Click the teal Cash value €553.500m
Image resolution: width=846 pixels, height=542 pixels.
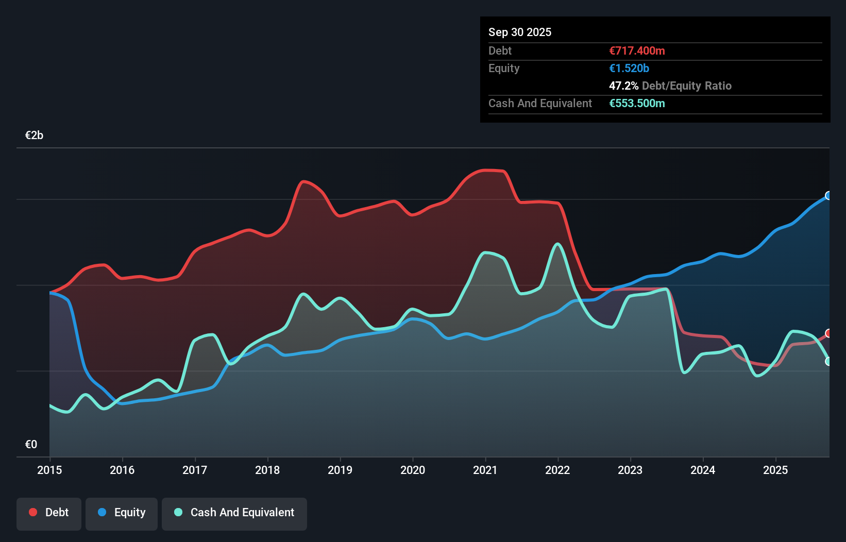pyautogui.click(x=637, y=103)
